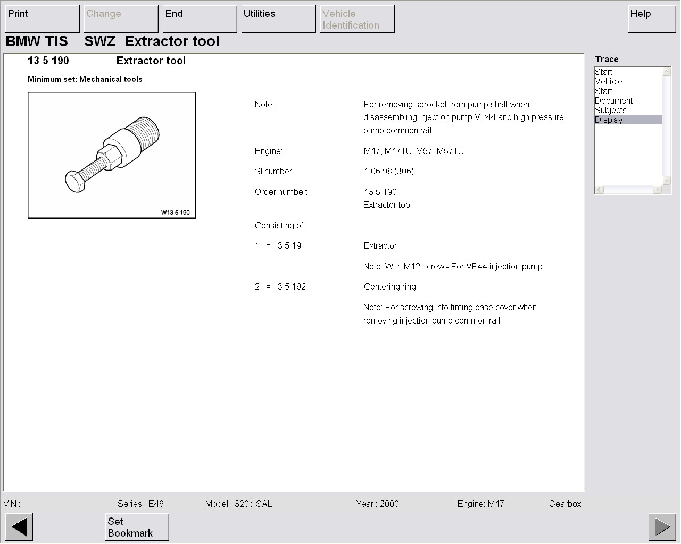This screenshot has height=544, width=681.
Task: Click SI number value '1 06 98 (306)'
Action: (x=389, y=171)
